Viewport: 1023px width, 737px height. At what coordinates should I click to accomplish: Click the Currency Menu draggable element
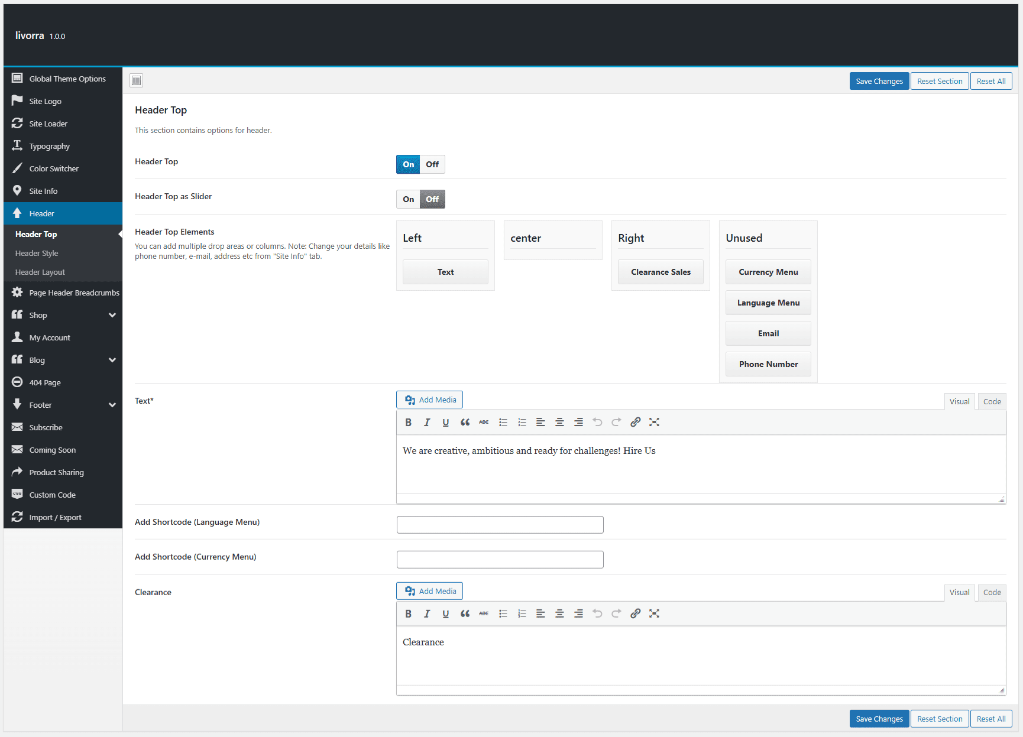[768, 272]
